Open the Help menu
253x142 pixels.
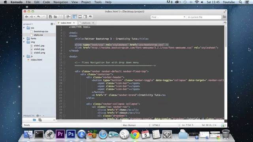[x=108, y=2]
